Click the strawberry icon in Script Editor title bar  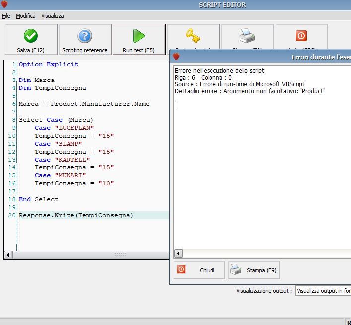point(4,4)
